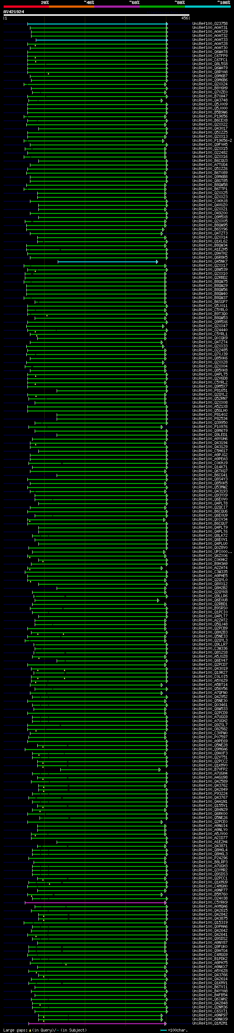Open hit UniRef100_P19656-2
Viewport: 234px width, 1033px height.
click(x=212, y=140)
